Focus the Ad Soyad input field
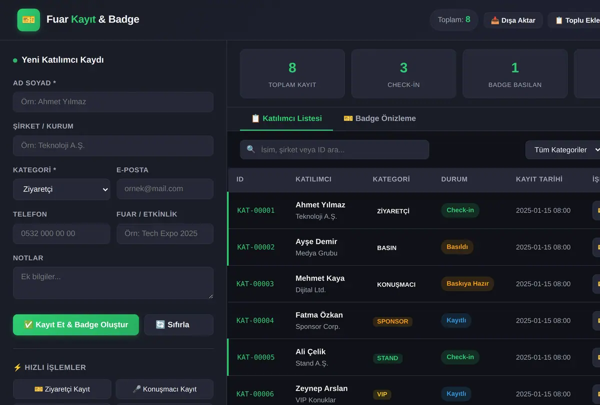Image resolution: width=600 pixels, height=405 pixels. [x=113, y=102]
